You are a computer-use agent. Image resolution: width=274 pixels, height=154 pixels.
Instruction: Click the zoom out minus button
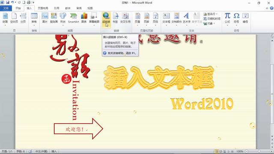[247, 151]
